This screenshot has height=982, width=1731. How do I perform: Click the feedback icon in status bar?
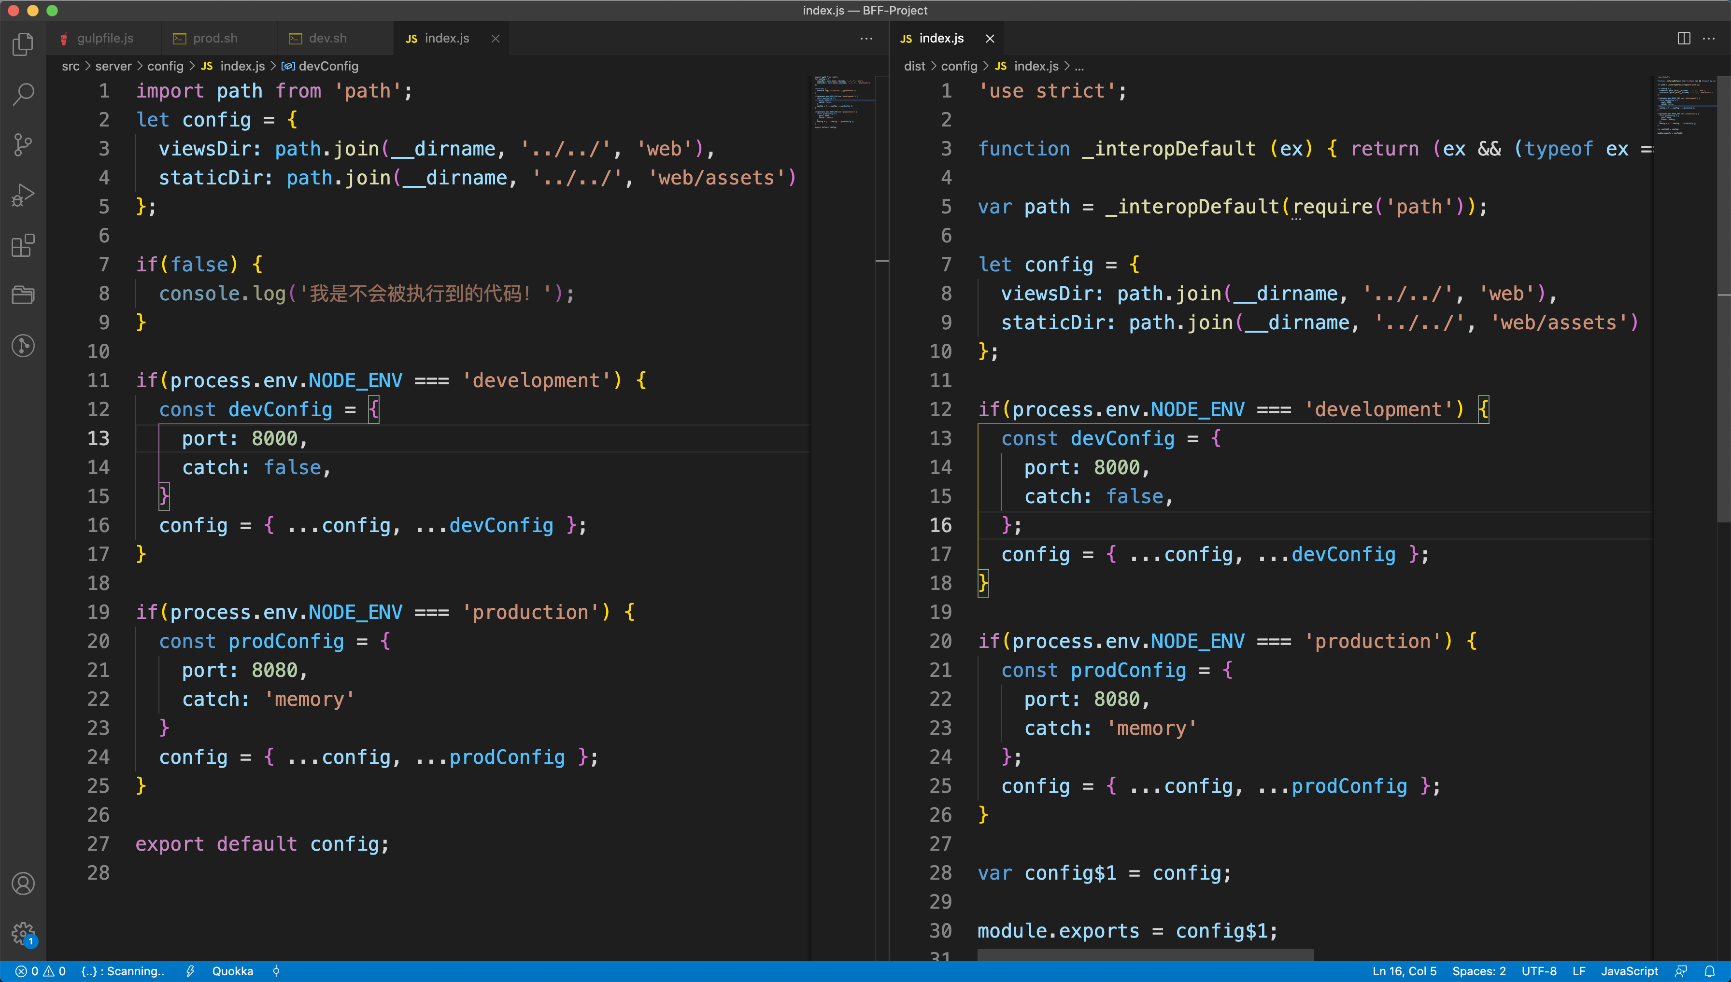pyautogui.click(x=1681, y=971)
